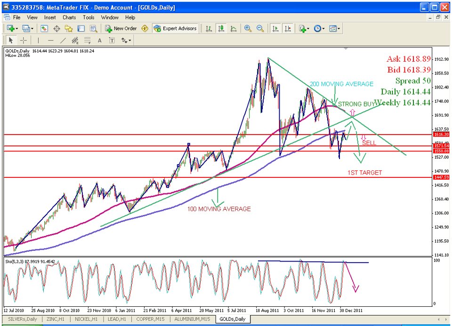The height and width of the screenshot is (326, 452).
Task: Click the Zoom Out magnifier icon
Action: pos(260,29)
